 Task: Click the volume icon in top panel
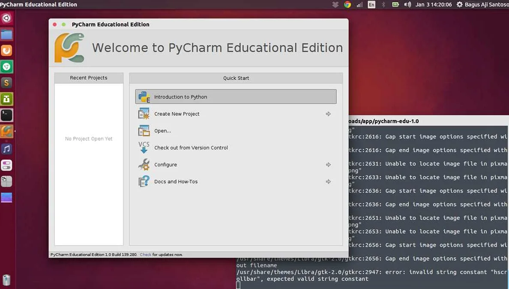[407, 5]
